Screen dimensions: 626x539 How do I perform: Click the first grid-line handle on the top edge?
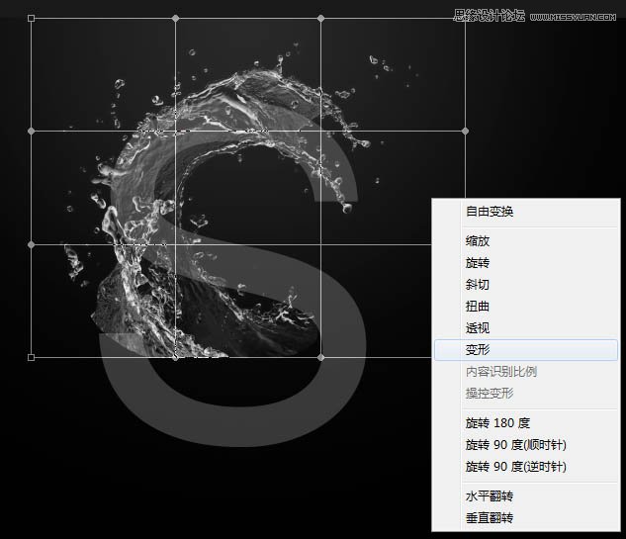pos(176,18)
